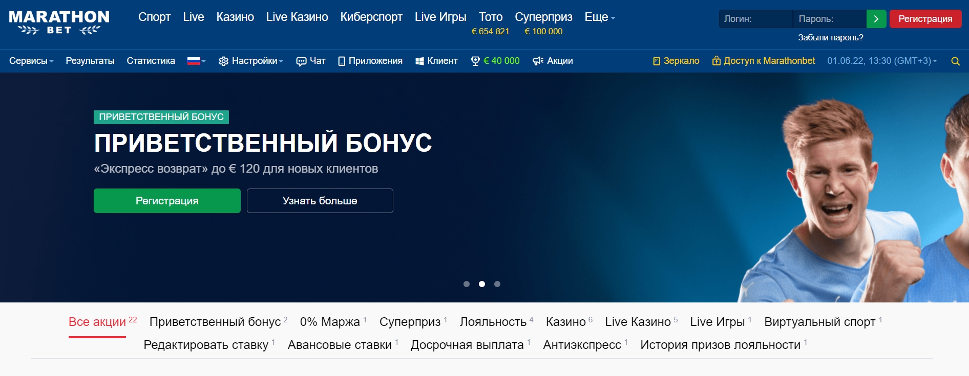The height and width of the screenshot is (376, 969).
Task: Open Live Игры in top menu
Action: pos(440,17)
